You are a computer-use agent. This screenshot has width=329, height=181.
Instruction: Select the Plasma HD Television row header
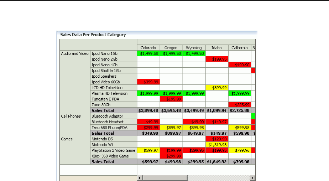point(114,93)
